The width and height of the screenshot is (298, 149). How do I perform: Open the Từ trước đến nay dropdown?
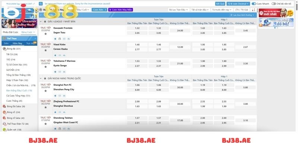222,10
